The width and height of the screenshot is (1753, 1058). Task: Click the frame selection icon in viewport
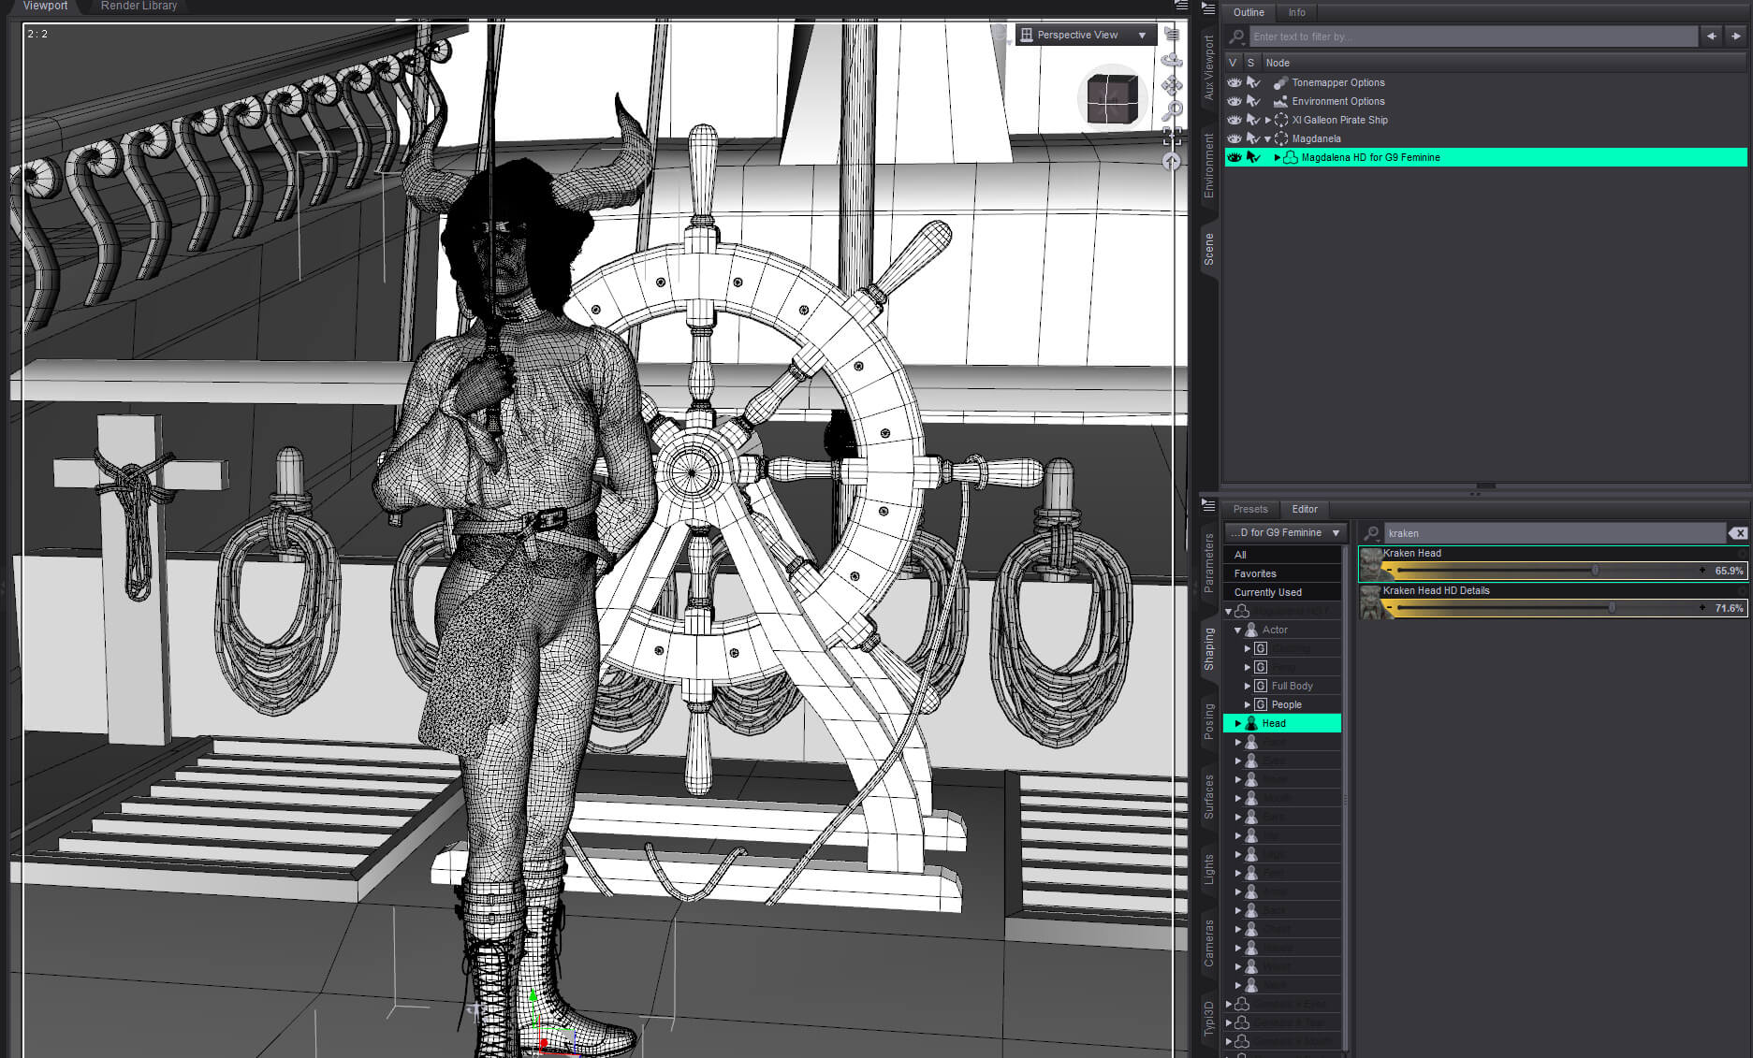click(1172, 137)
